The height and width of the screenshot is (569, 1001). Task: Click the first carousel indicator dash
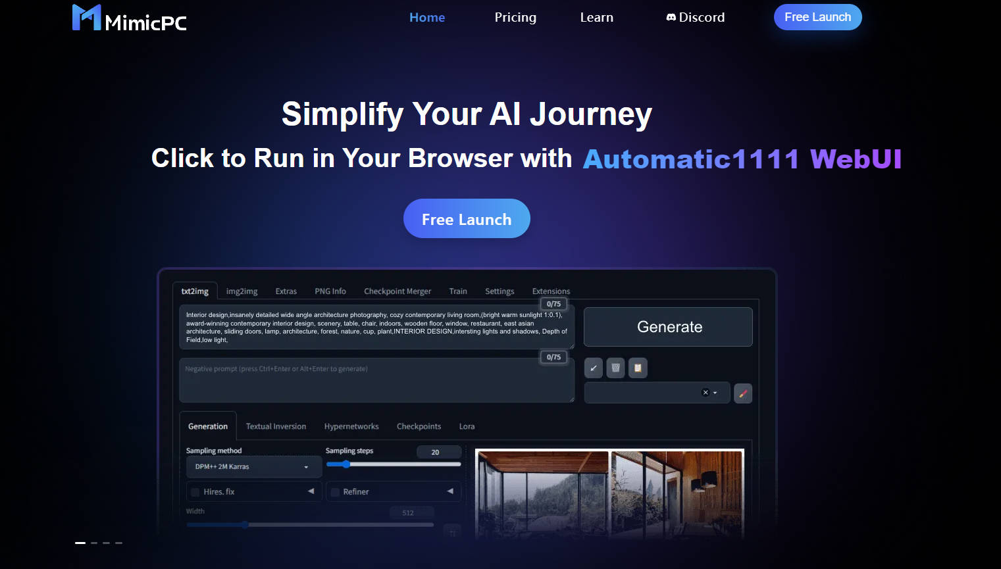pyautogui.click(x=80, y=543)
